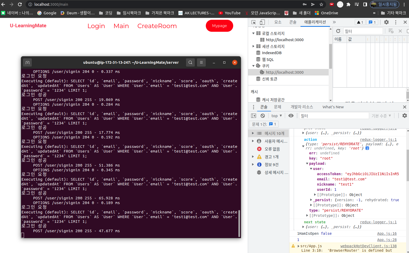Open the 개발자 리소스 drawer tab
The width and height of the screenshot is (409, 253).
(302, 107)
